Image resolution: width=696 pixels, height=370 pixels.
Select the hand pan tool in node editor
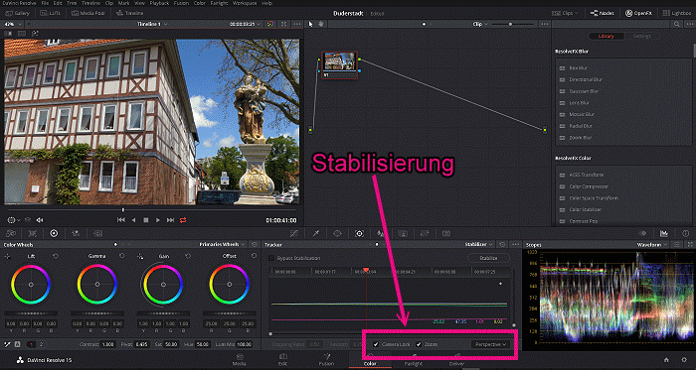[320, 24]
